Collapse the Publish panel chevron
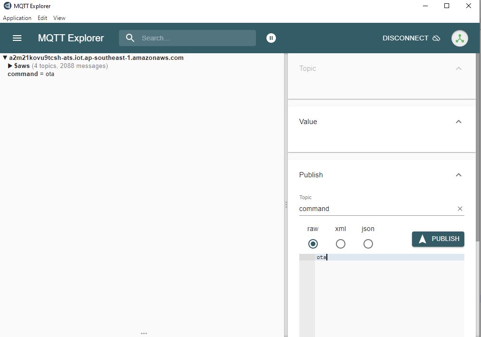Viewport: 481px width, 337px height. [459, 175]
